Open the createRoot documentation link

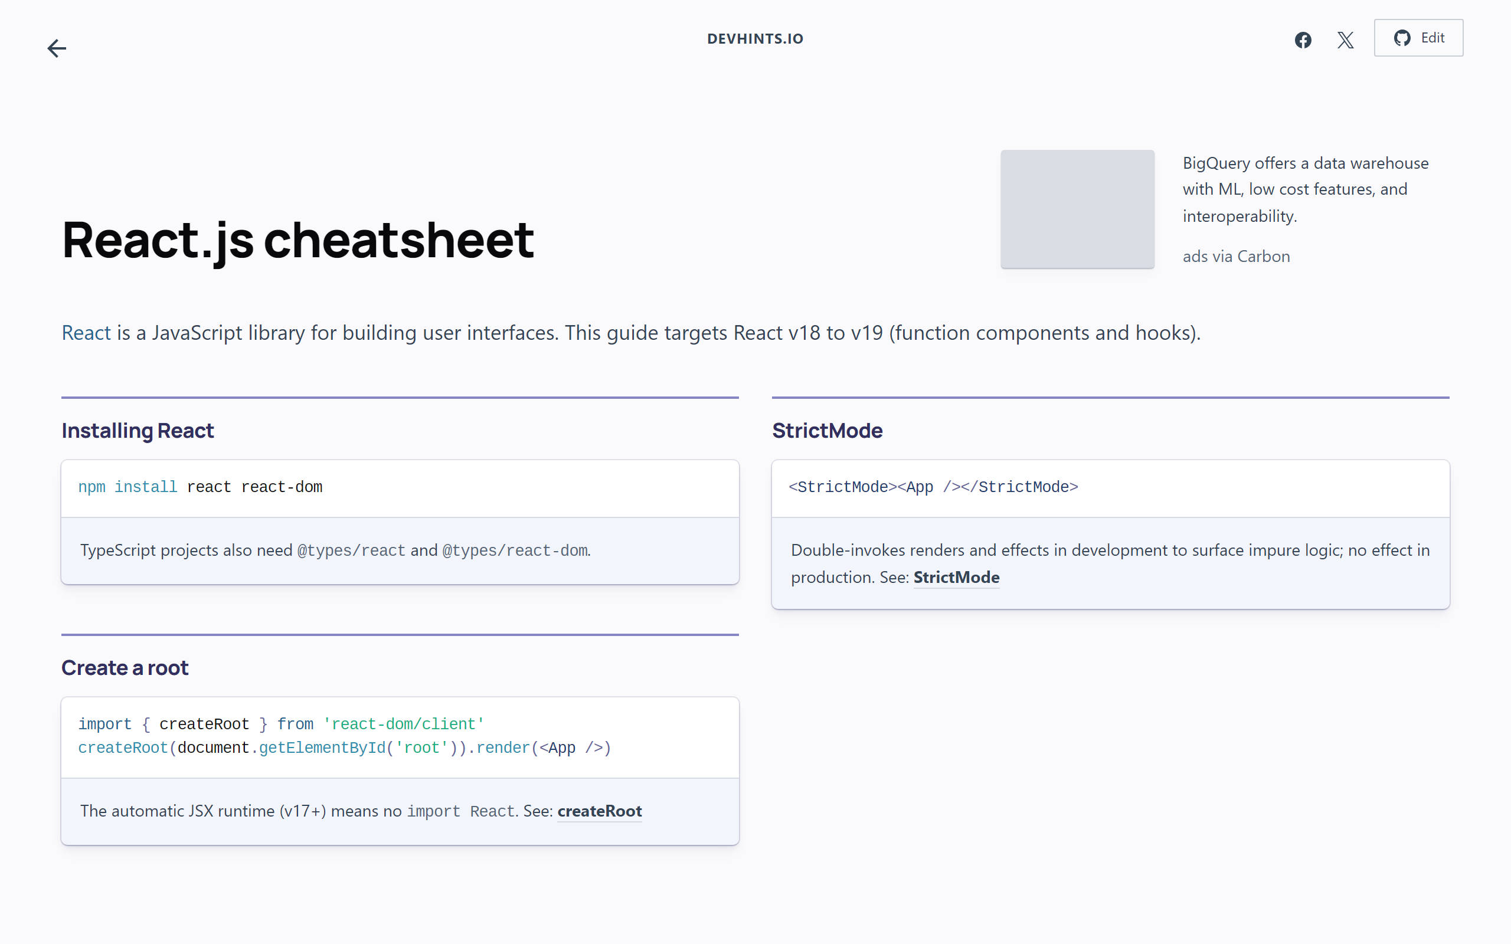click(x=600, y=811)
